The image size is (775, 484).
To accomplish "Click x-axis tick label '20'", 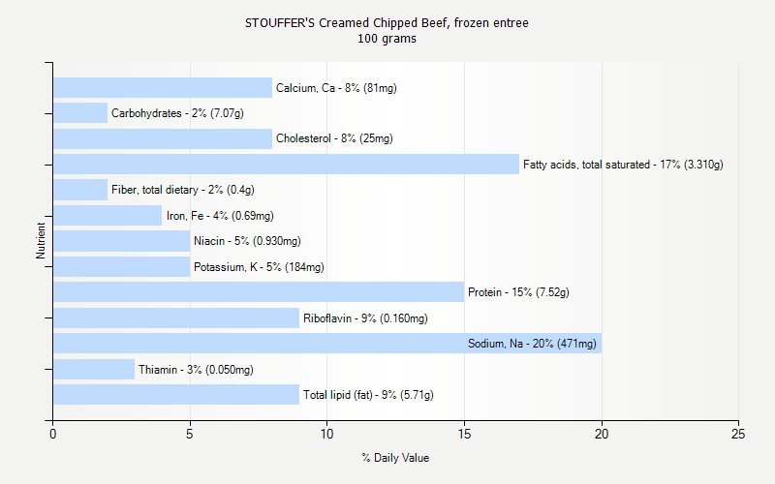I will pyautogui.click(x=602, y=434).
